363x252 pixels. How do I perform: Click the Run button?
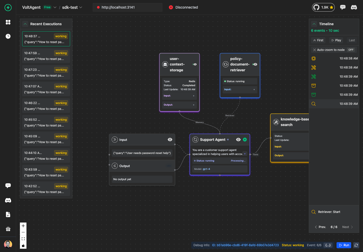pos(344,245)
